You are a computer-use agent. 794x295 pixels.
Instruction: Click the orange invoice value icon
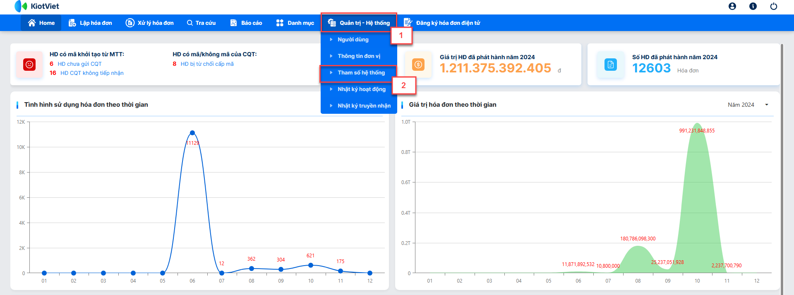(418, 65)
